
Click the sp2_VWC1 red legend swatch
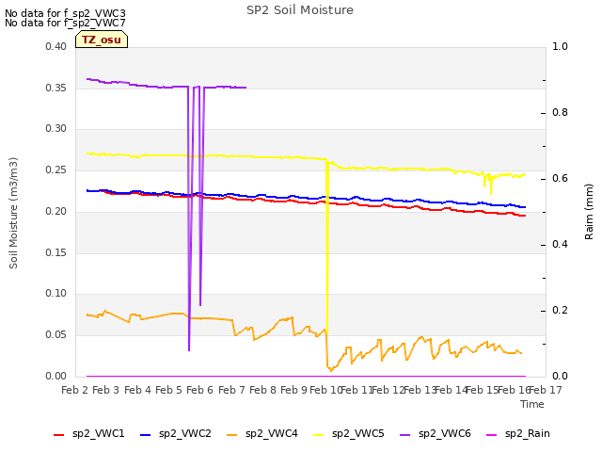58,435
